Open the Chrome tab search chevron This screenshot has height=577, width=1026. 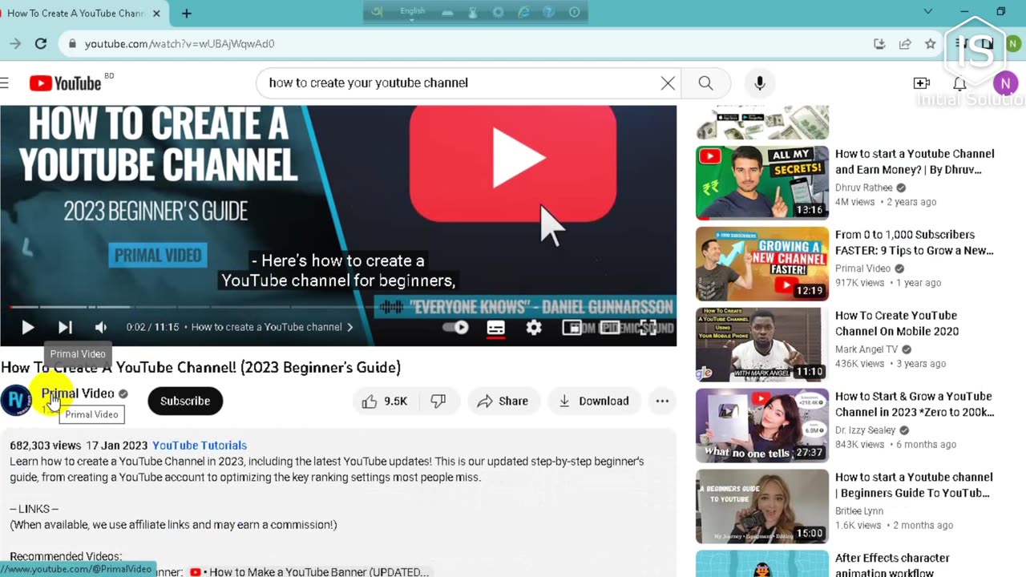click(x=928, y=11)
